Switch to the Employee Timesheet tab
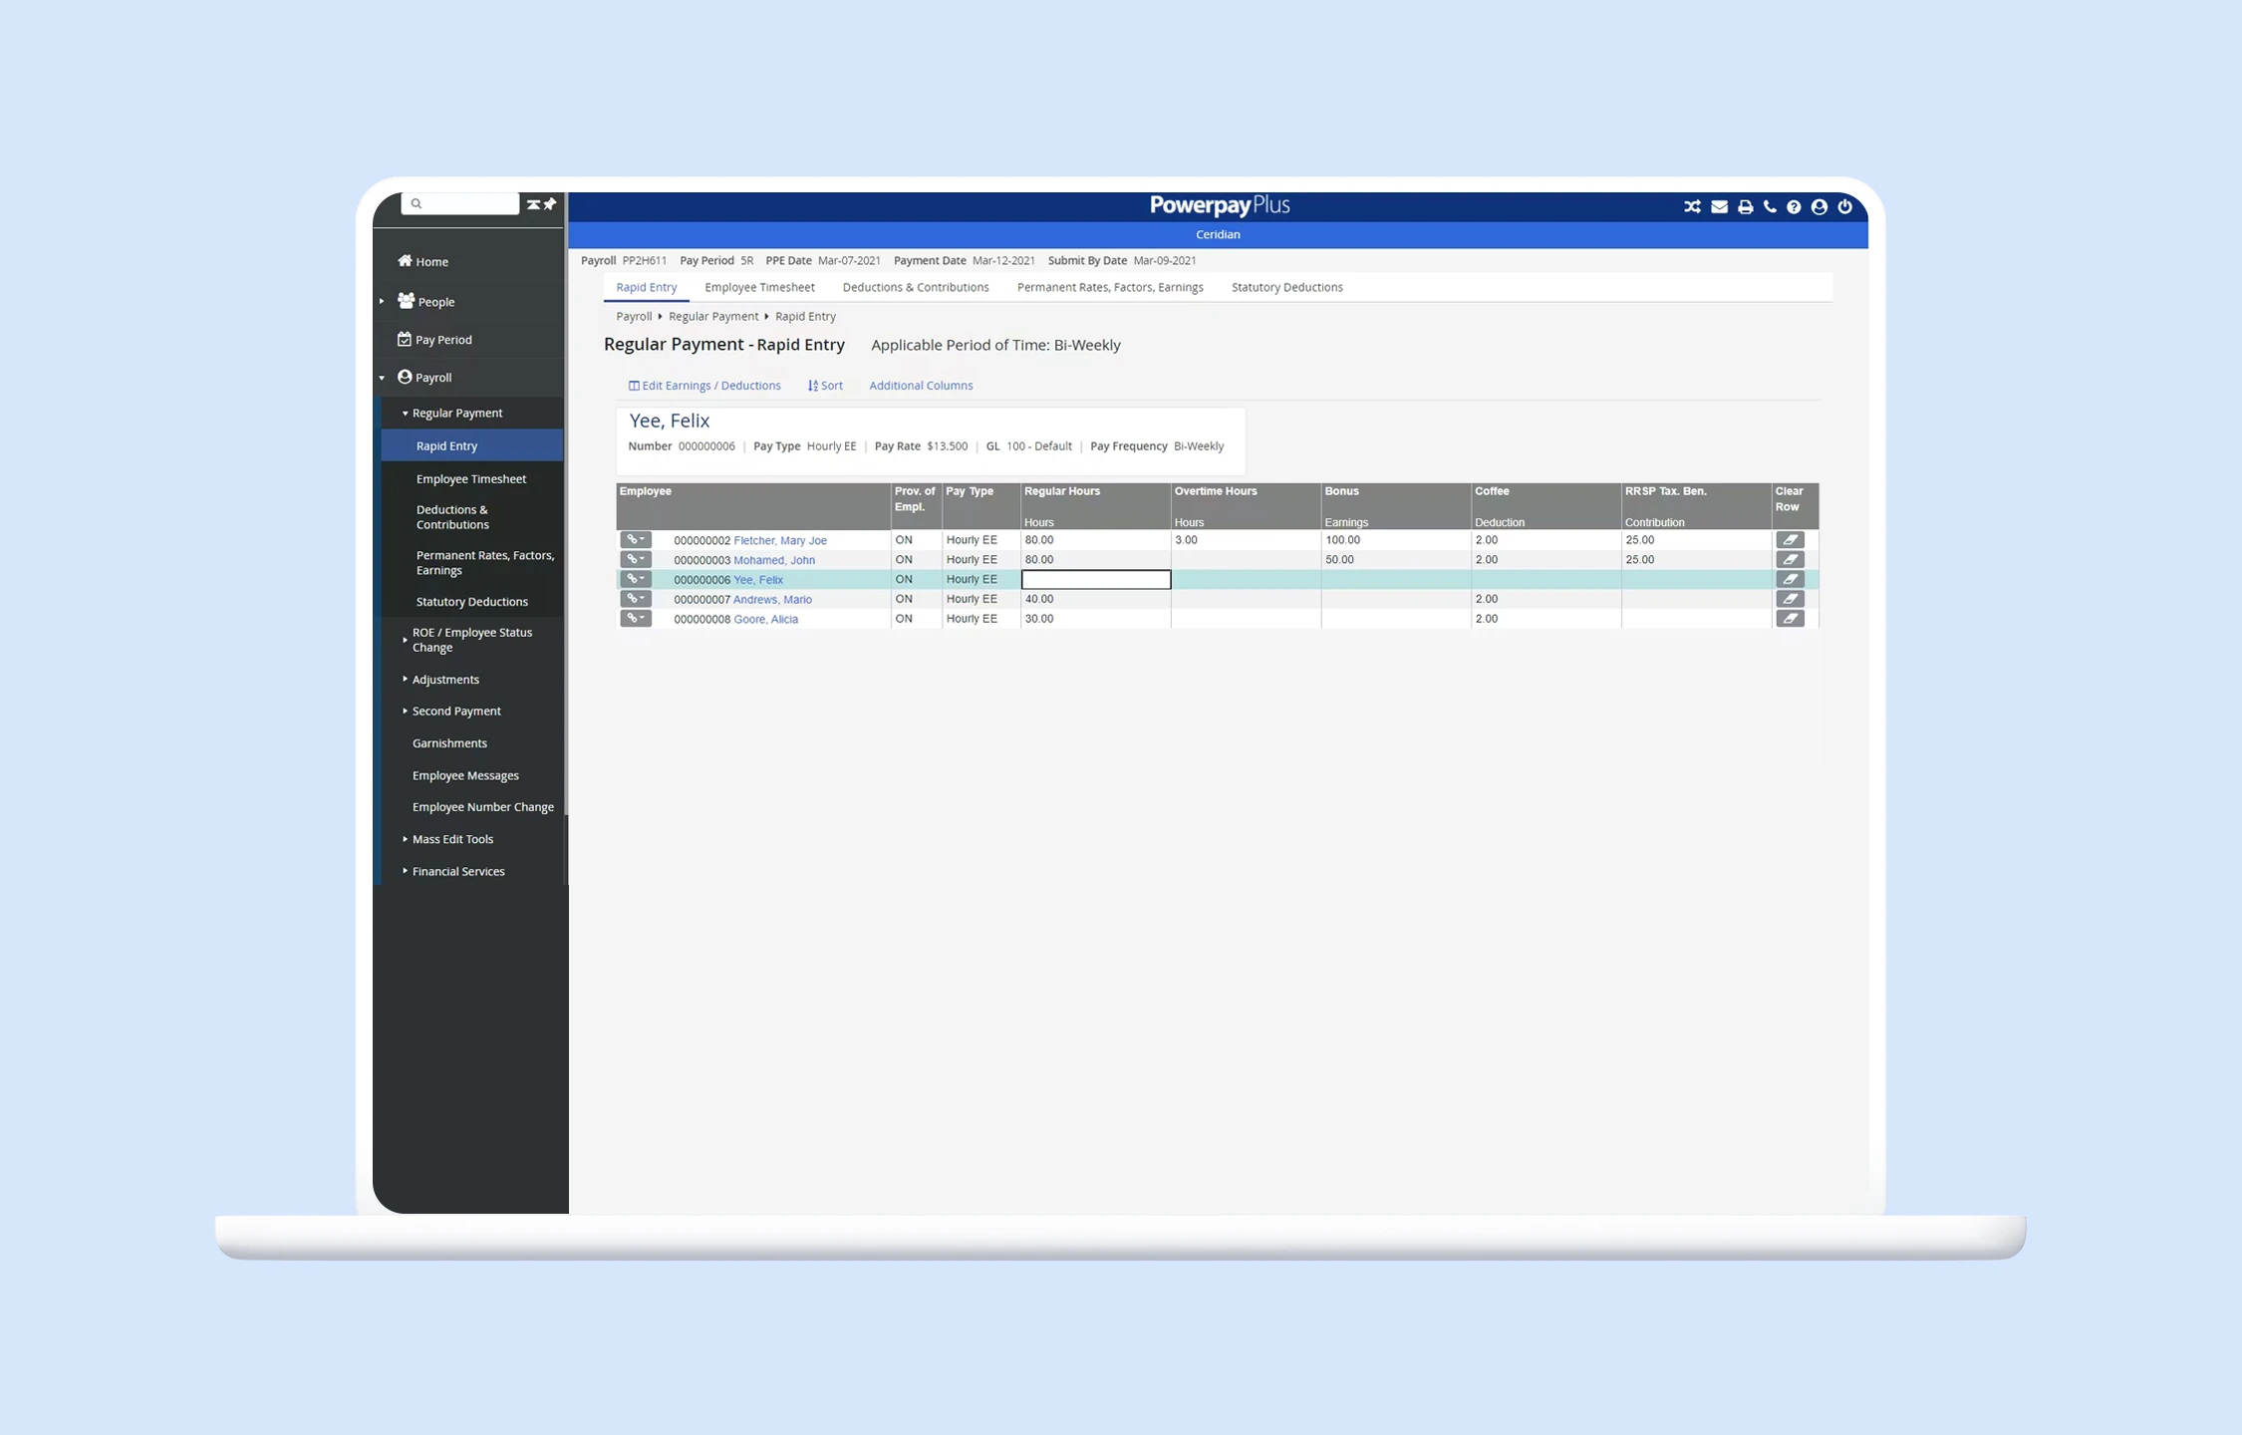 [759, 287]
